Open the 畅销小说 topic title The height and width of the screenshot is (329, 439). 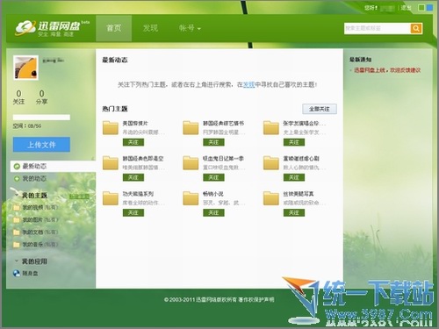(213, 194)
